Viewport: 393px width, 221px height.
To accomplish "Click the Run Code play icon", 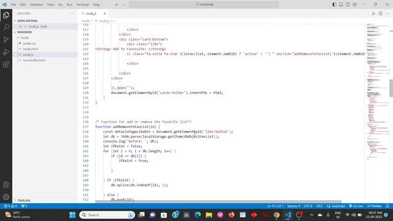I will click(x=373, y=14).
